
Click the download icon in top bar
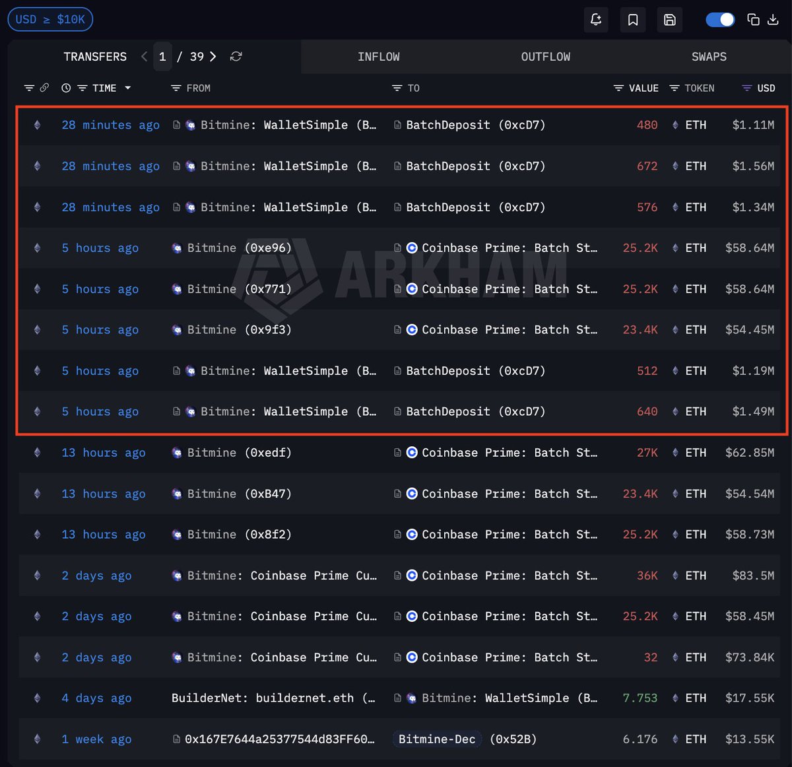[774, 20]
